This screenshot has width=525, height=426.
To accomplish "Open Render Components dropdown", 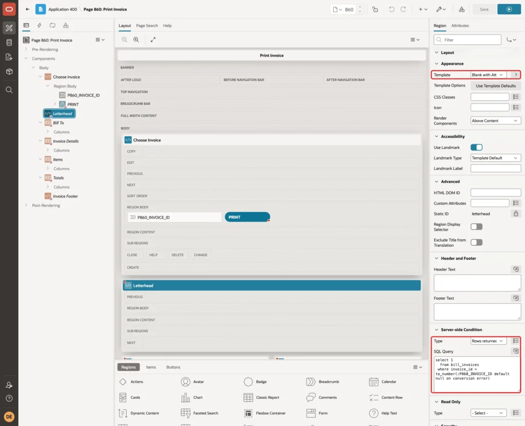I will click(x=496, y=121).
